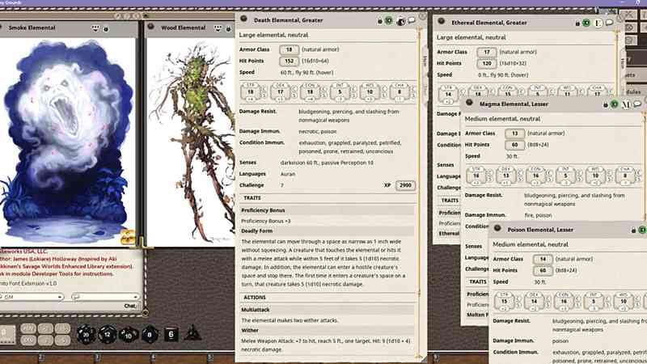Toggle Wood Elemental image lock
647x364 pixels.
pyautogui.click(x=228, y=29)
